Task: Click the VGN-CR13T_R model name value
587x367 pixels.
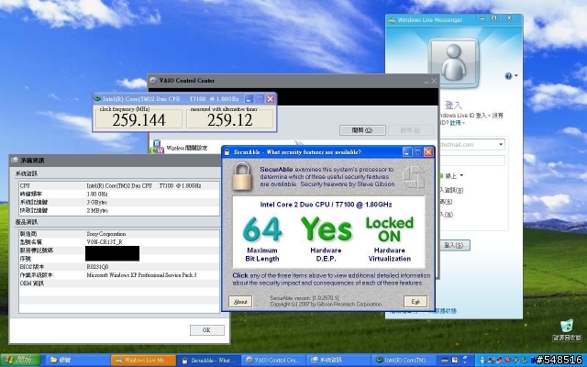Action: [105, 242]
